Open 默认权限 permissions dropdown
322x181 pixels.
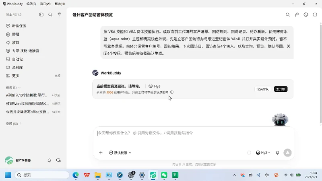(120, 153)
